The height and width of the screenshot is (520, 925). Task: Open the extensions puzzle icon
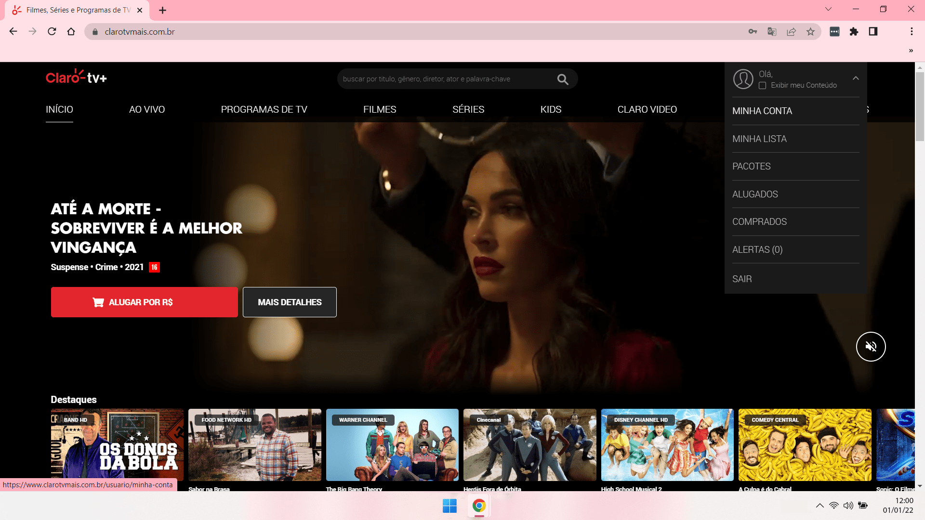click(x=854, y=32)
